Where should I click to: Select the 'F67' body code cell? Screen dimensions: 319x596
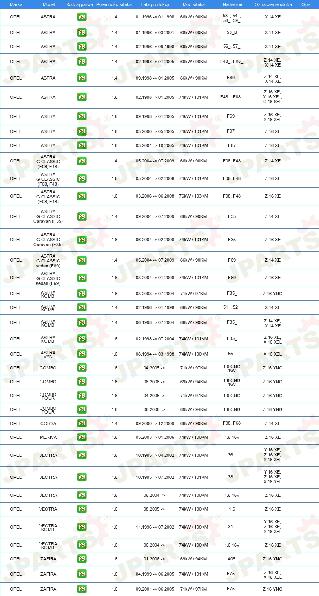point(232,145)
